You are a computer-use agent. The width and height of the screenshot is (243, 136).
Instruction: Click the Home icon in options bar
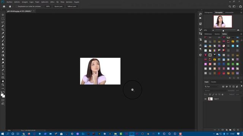(4, 6)
